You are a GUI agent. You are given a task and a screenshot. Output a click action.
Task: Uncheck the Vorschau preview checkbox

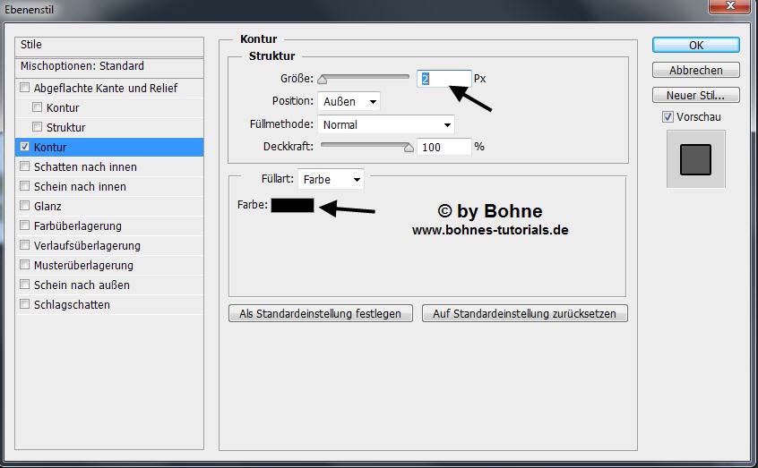point(668,117)
